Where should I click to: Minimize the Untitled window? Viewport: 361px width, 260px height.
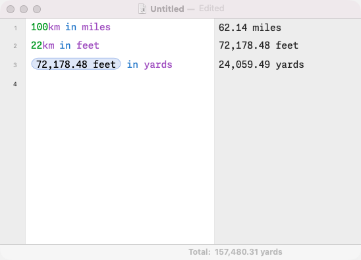tap(24, 9)
